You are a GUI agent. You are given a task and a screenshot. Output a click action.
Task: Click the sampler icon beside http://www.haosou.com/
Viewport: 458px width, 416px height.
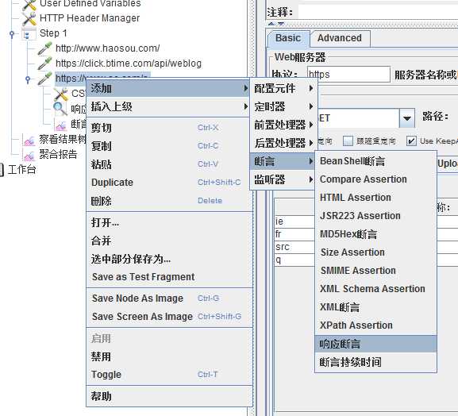coord(45,48)
